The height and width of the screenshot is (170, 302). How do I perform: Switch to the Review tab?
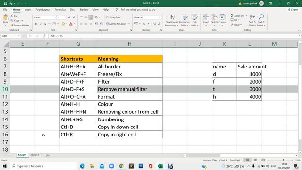click(x=84, y=9)
